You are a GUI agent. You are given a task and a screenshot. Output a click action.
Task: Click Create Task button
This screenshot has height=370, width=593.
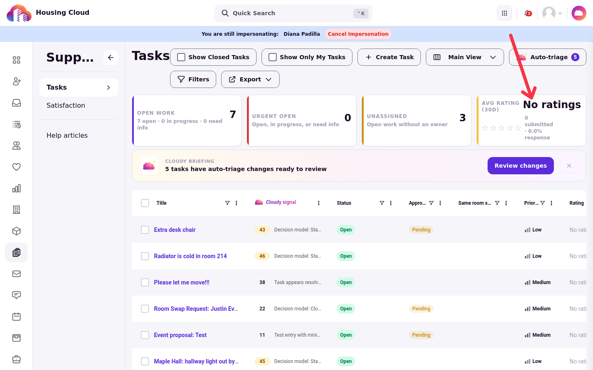pyautogui.click(x=389, y=57)
